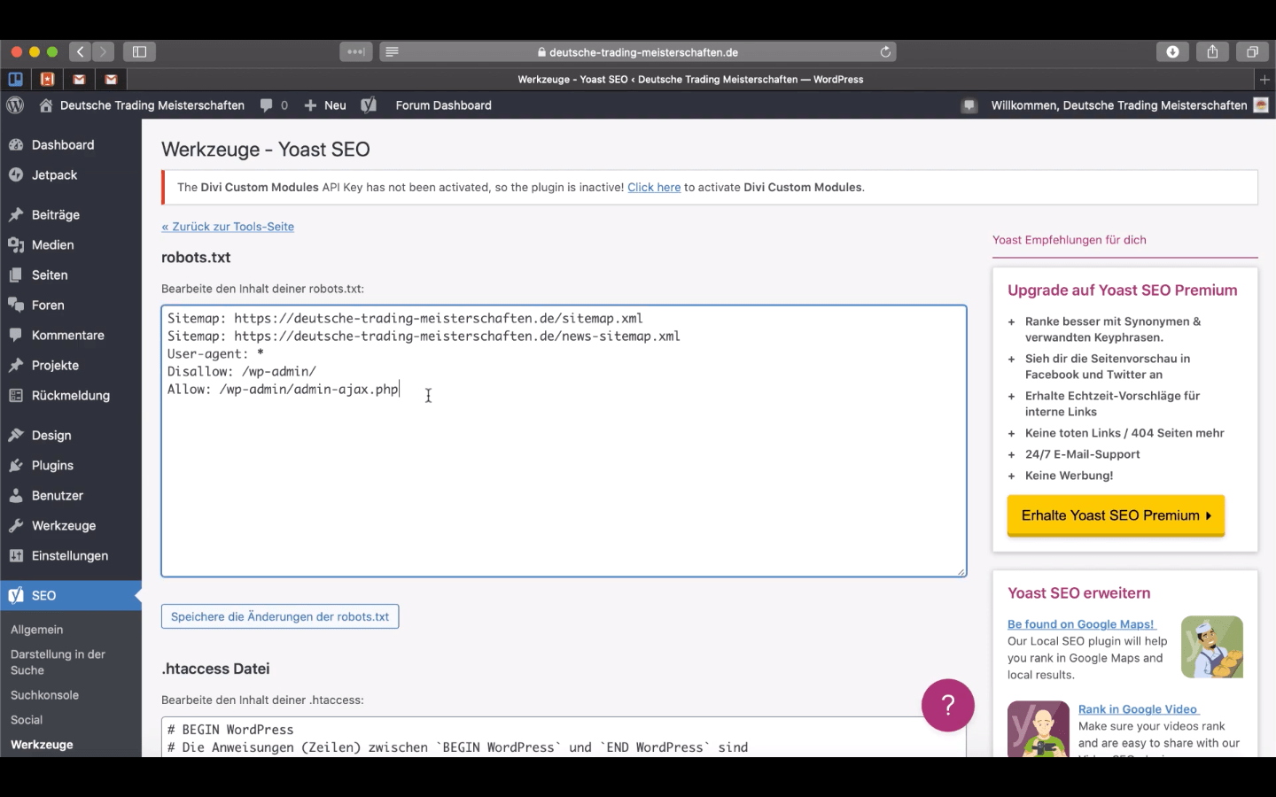
Task: Click the second pinned orange tab icon
Action: pyautogui.click(x=48, y=79)
